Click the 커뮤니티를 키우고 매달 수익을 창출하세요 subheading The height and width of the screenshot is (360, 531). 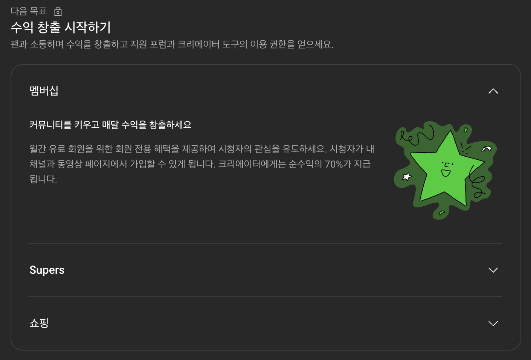tap(110, 125)
